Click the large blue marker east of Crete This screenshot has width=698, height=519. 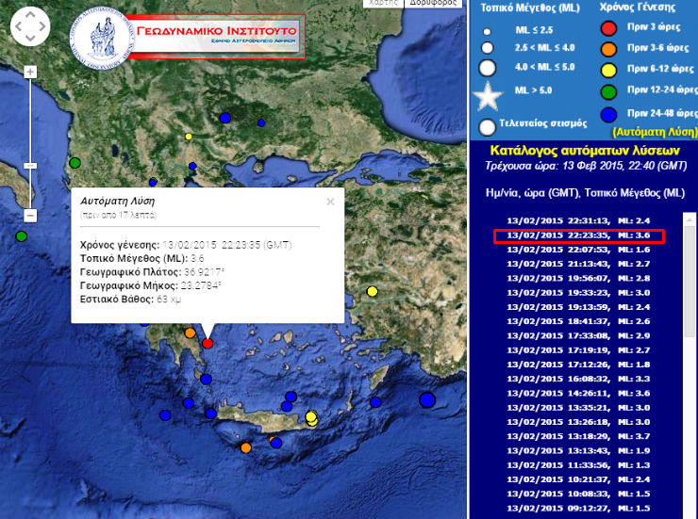pos(426,400)
